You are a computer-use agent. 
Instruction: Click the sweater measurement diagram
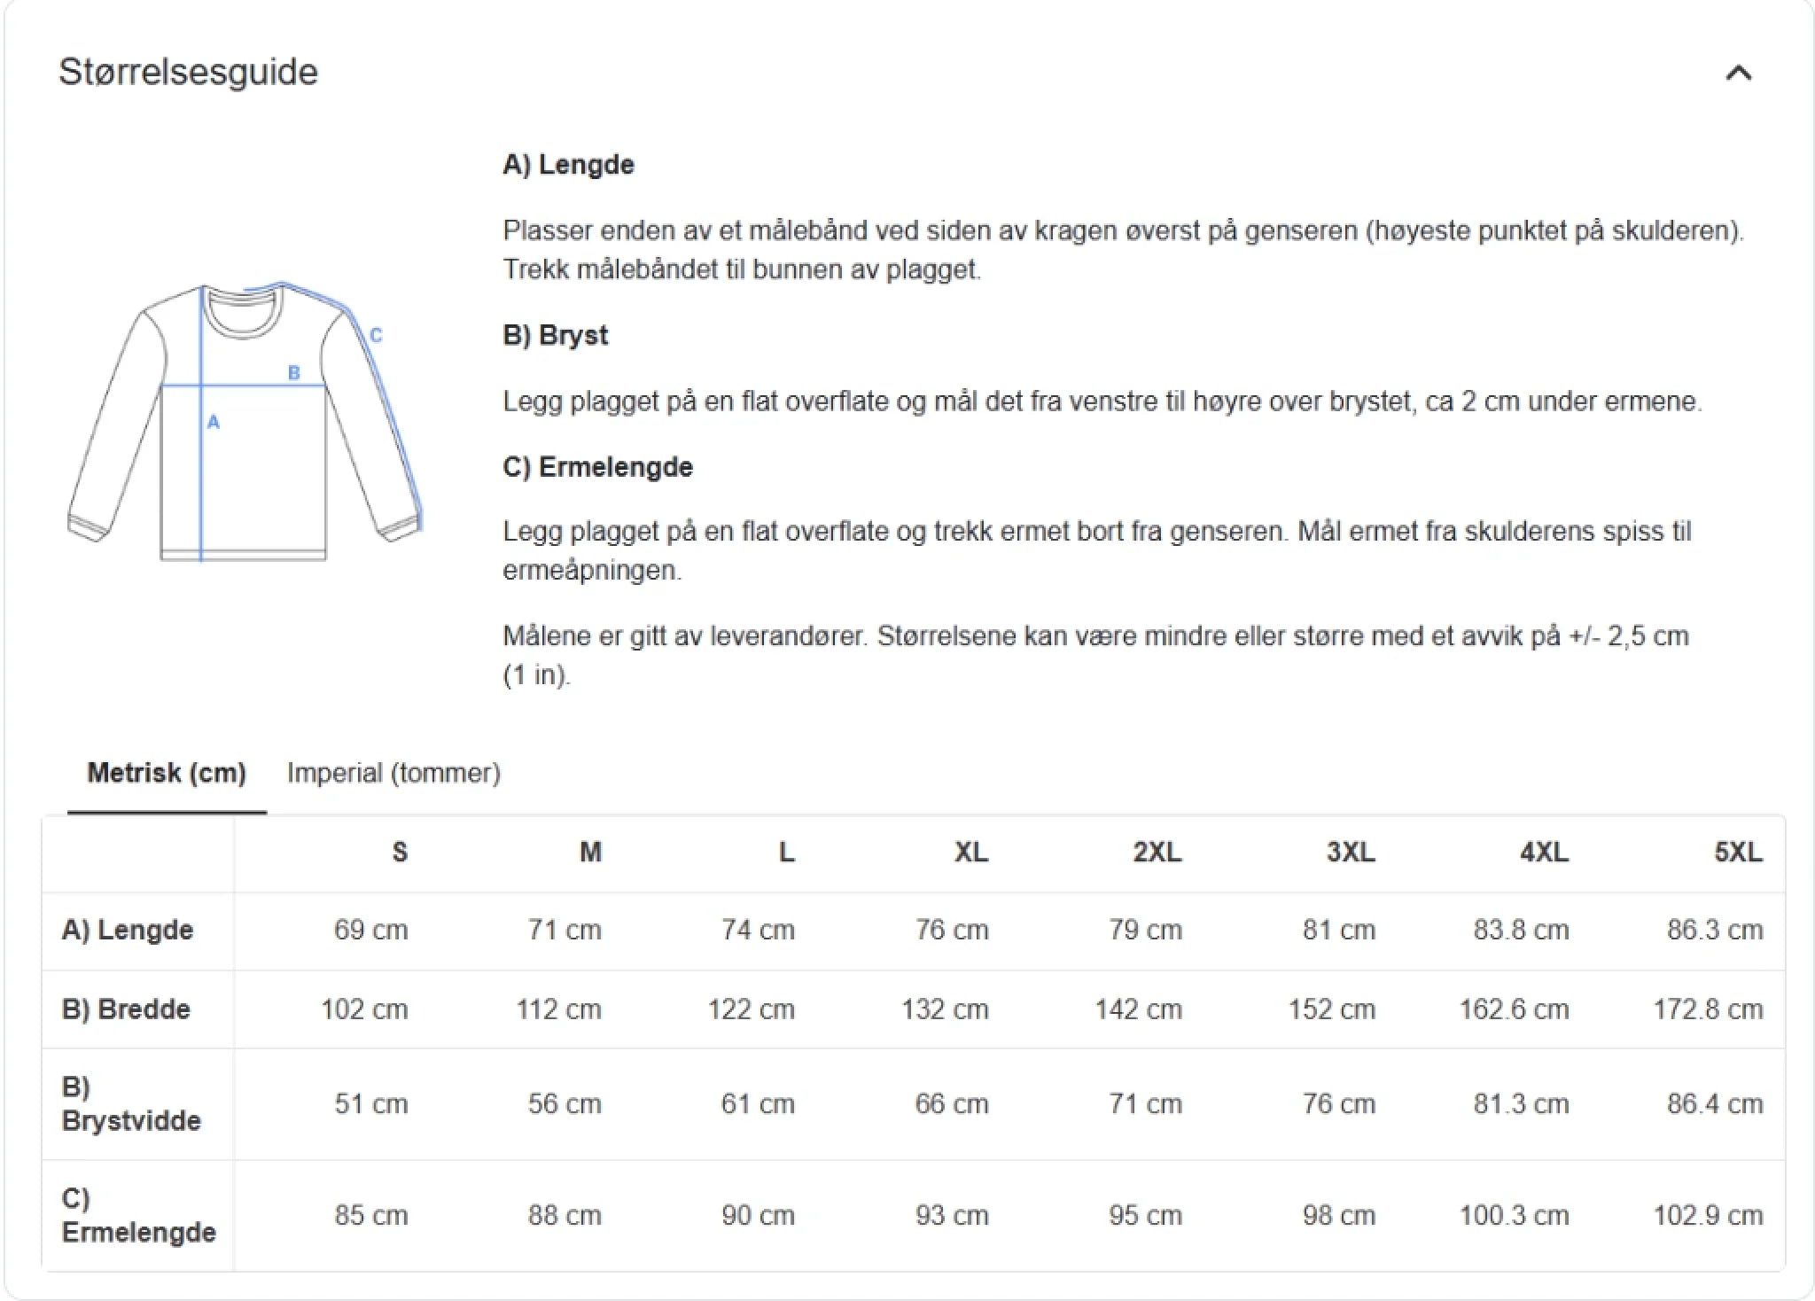pyautogui.click(x=245, y=422)
